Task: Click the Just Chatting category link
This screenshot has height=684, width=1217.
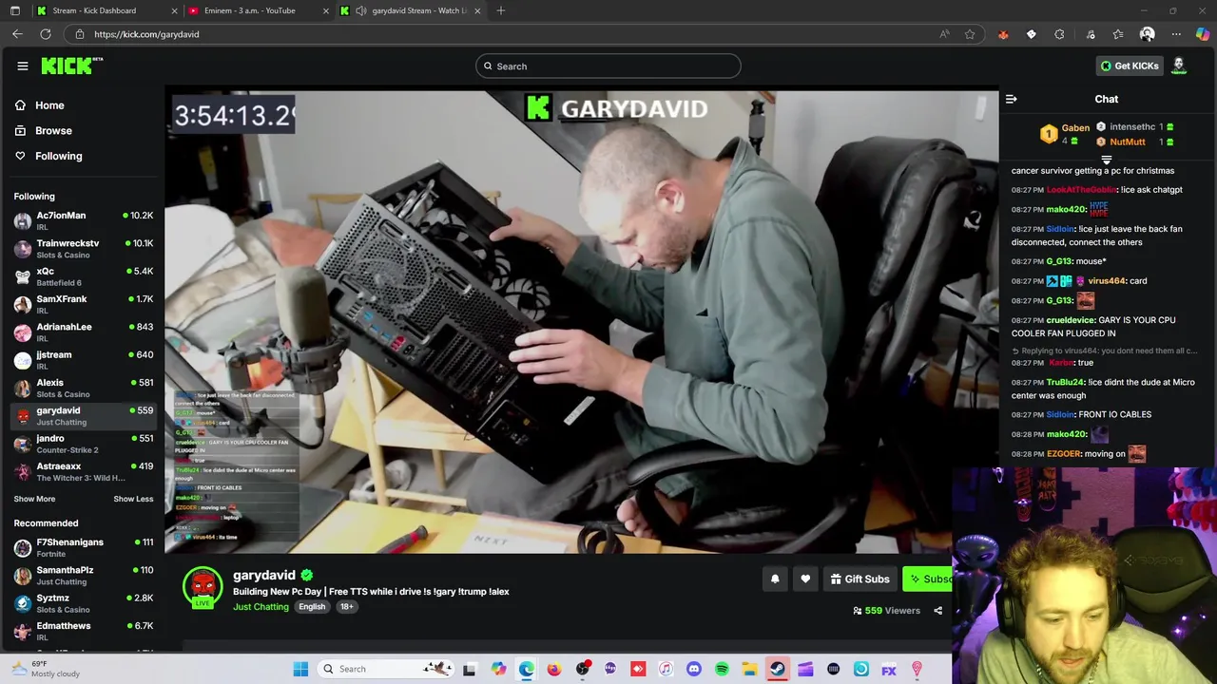Action: click(261, 606)
